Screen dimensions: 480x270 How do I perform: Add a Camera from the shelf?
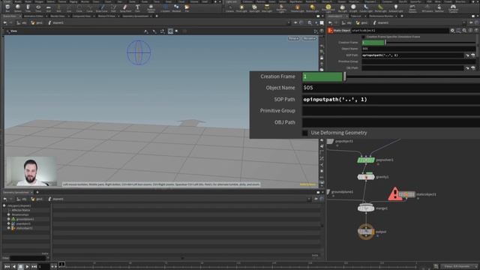pos(229,8)
